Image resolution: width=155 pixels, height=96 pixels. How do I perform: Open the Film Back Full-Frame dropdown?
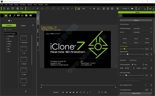pos(140,60)
